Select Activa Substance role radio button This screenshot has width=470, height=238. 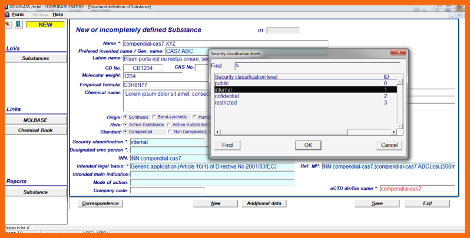[125, 125]
